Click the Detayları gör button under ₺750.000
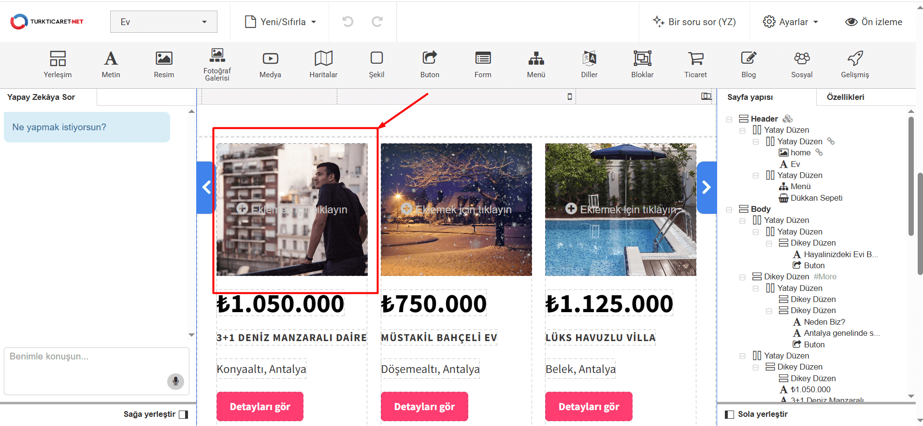This screenshot has width=923, height=426. click(x=424, y=406)
